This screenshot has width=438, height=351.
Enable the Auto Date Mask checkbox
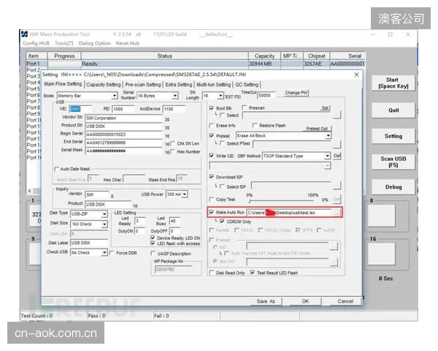[56, 169]
